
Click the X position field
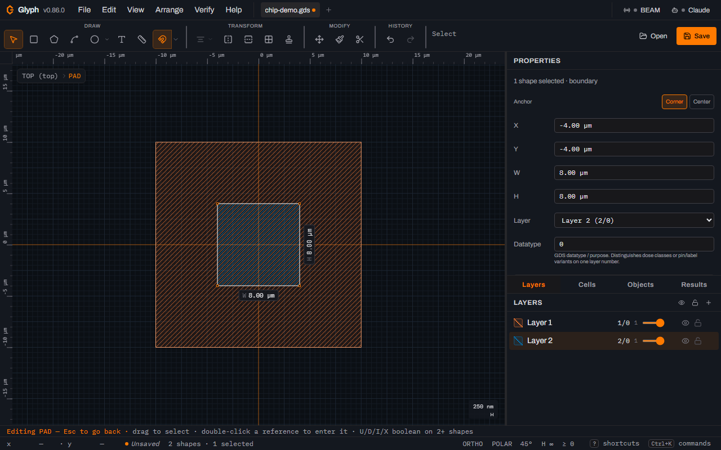click(x=634, y=125)
